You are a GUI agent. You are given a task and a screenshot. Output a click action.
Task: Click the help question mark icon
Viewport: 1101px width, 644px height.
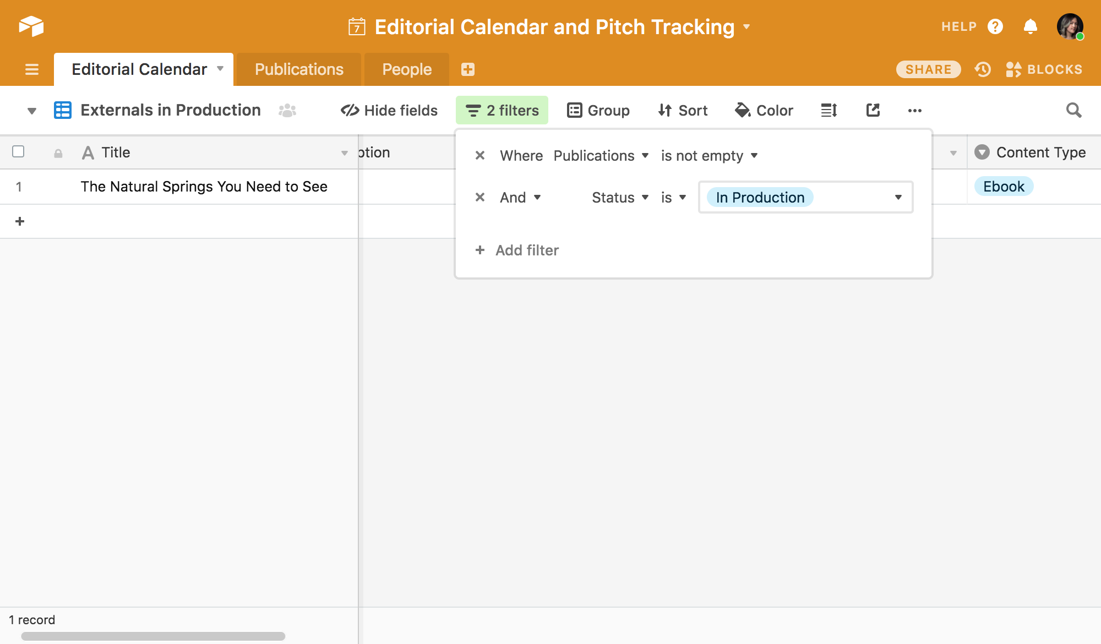tap(995, 26)
